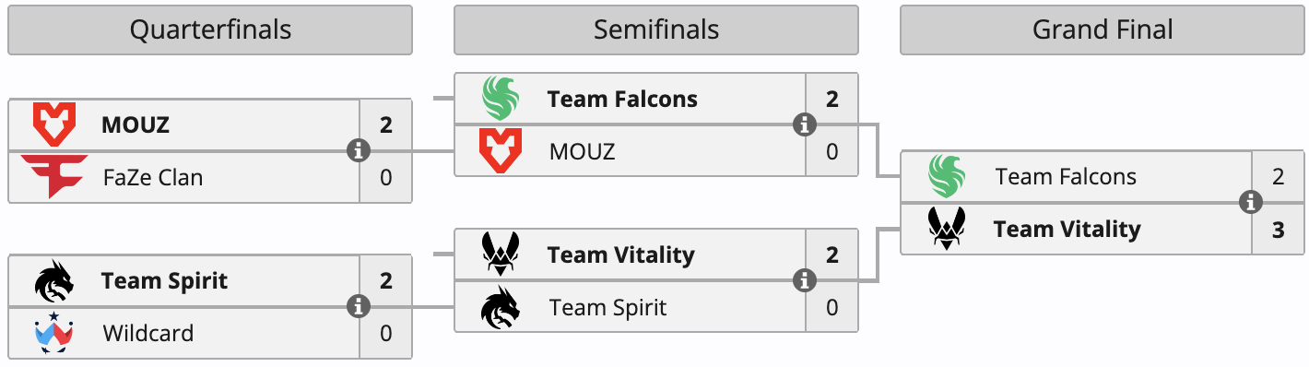
Task: Open info icon for MOUZ vs FaZe quarterfinal
Action: [359, 150]
